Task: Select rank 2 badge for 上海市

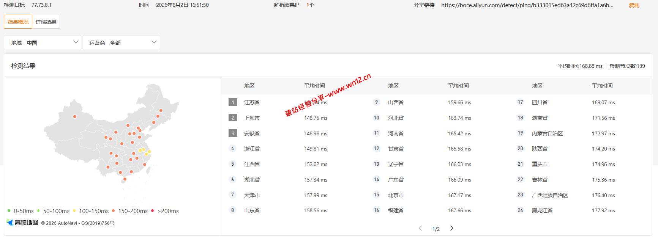Action: [x=233, y=118]
